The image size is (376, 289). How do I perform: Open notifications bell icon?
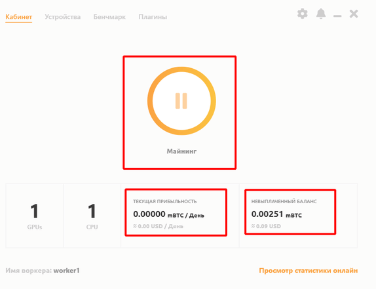coord(321,14)
